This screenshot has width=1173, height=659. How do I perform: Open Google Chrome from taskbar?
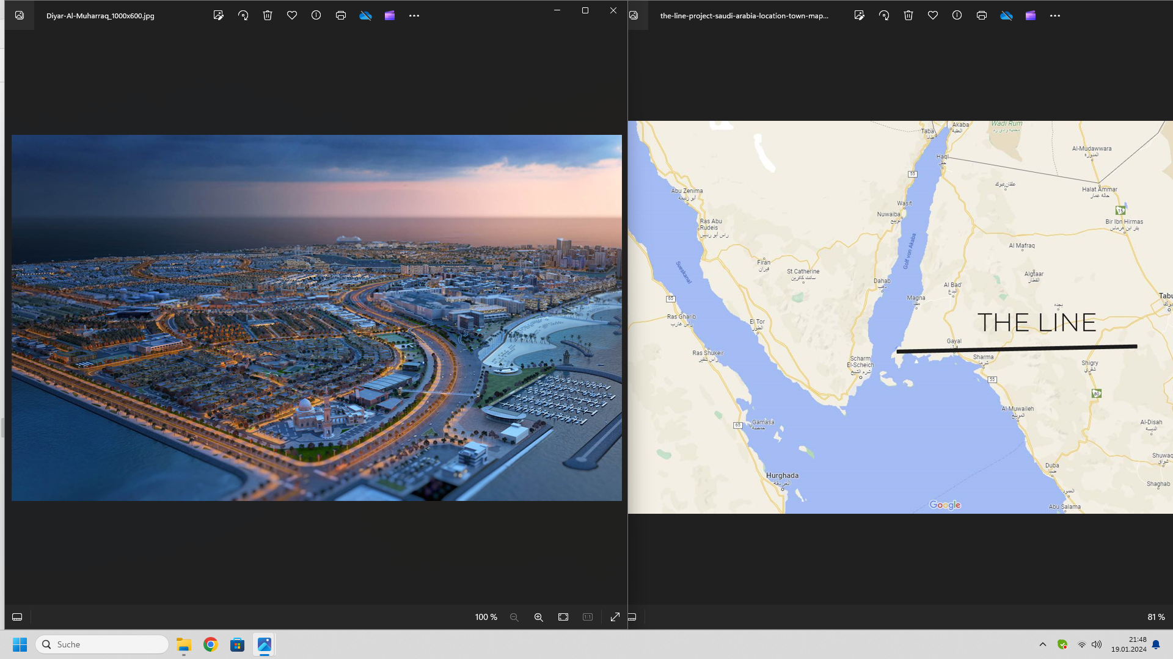pos(211,644)
